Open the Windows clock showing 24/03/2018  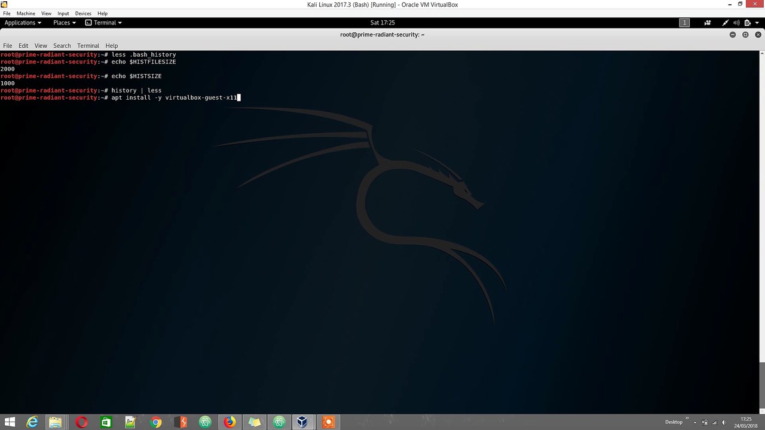click(x=746, y=422)
